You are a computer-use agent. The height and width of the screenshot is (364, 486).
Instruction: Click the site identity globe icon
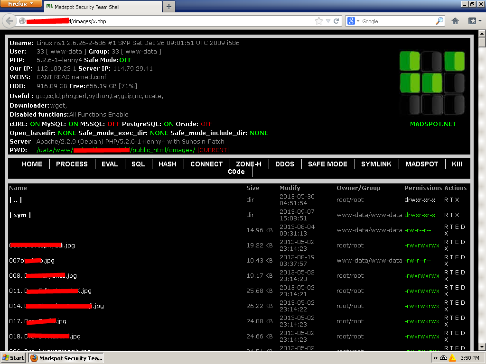point(22,21)
